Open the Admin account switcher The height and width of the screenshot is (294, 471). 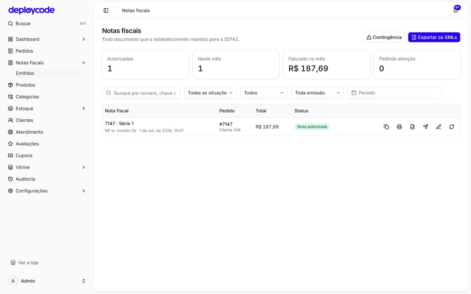pyautogui.click(x=47, y=281)
